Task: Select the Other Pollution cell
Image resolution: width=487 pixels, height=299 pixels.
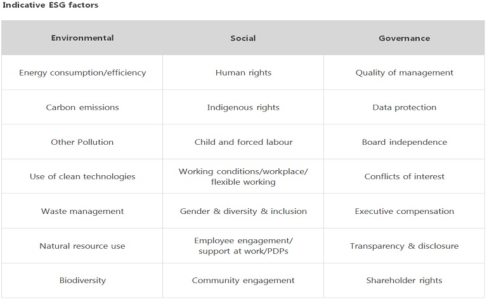Action: pyautogui.click(x=82, y=142)
